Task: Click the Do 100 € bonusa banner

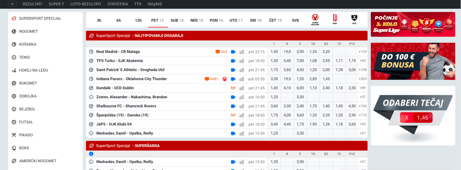Action: (413, 61)
